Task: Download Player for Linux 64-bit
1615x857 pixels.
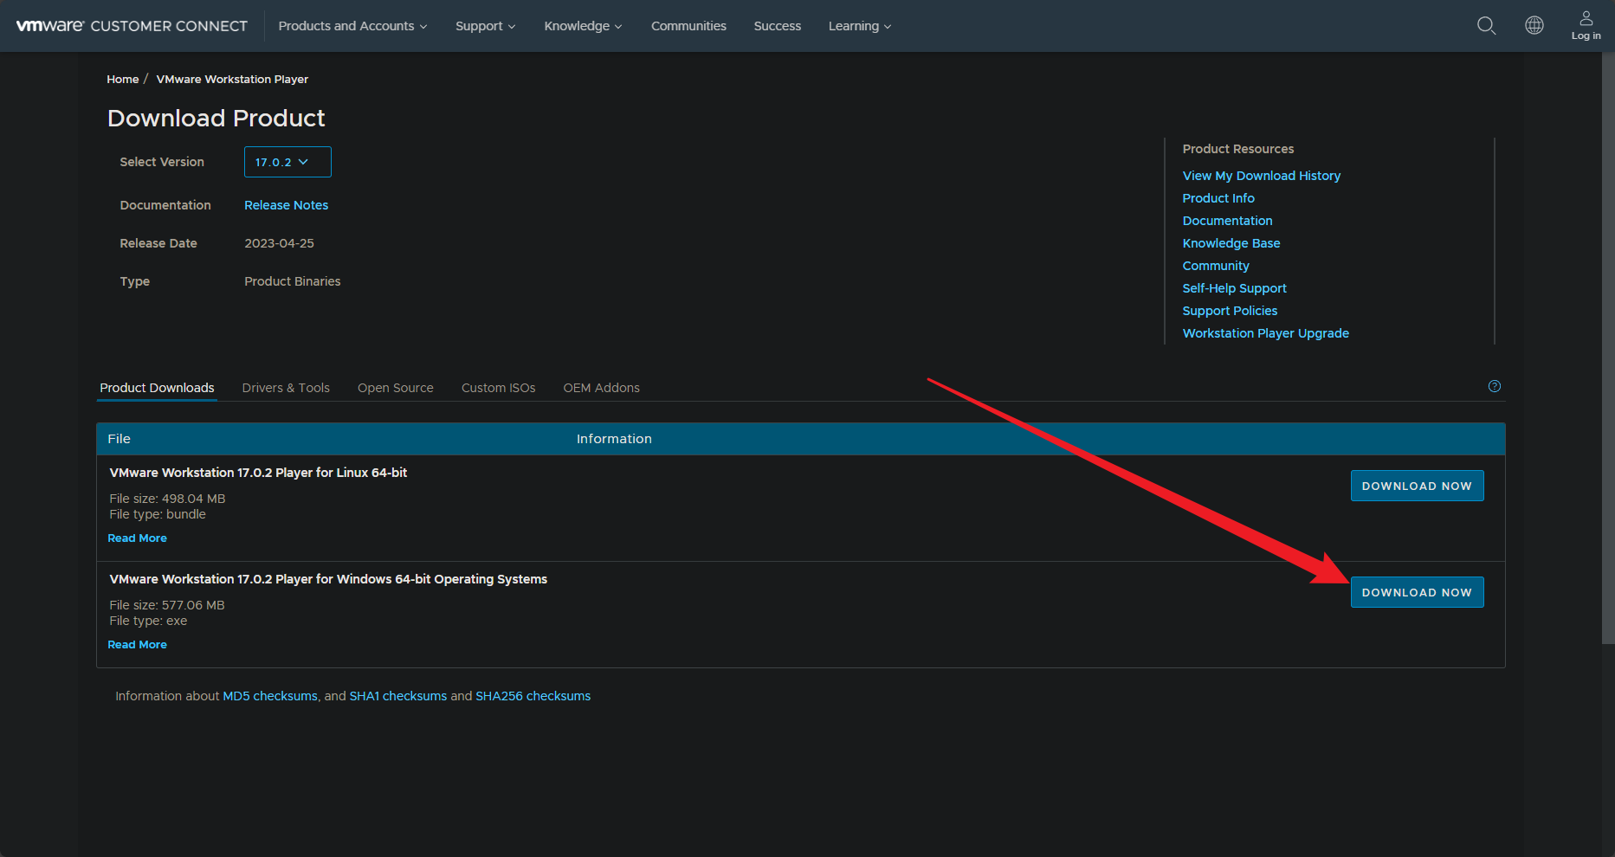Action: coord(1417,486)
